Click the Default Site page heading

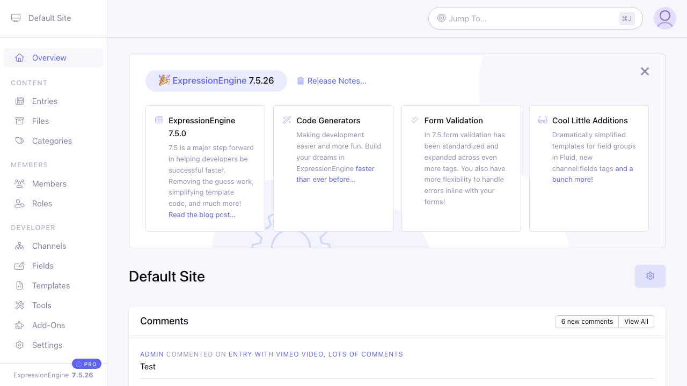[167, 277]
